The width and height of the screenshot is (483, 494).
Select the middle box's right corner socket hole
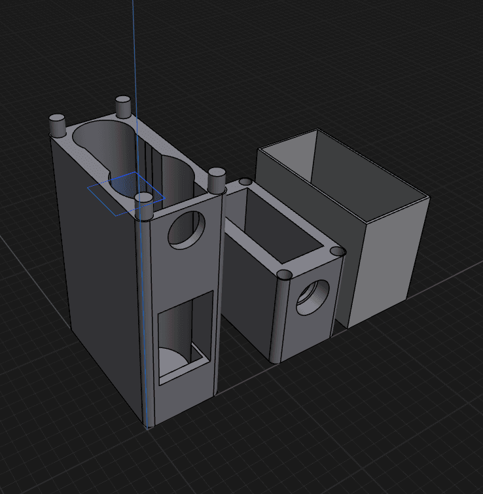pyautogui.click(x=338, y=251)
